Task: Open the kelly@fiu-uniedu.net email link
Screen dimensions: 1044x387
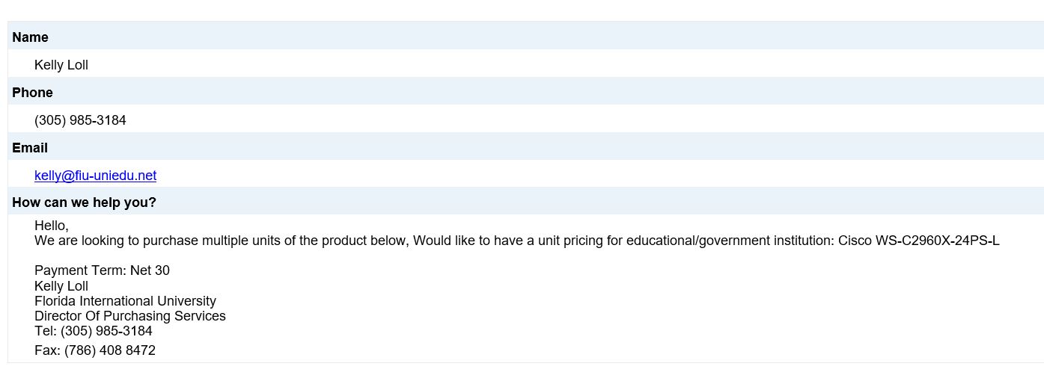Action: click(x=95, y=176)
